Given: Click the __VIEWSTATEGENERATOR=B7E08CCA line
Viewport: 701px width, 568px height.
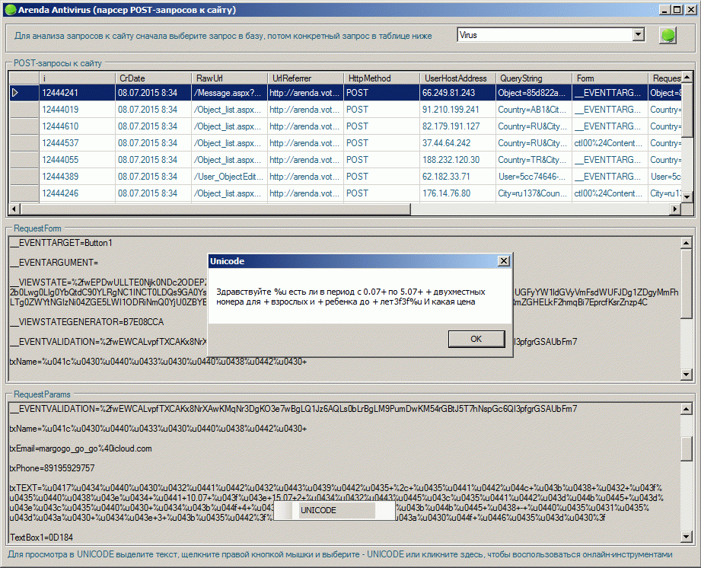Looking at the screenshot, I should (x=87, y=322).
